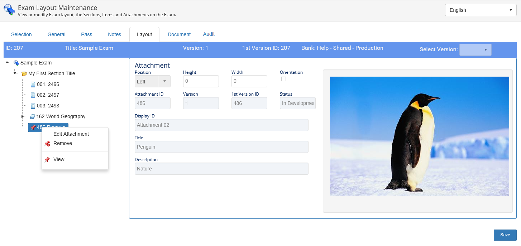The width and height of the screenshot is (521, 246).
Task: Click into the Height input field
Action: pos(201,81)
